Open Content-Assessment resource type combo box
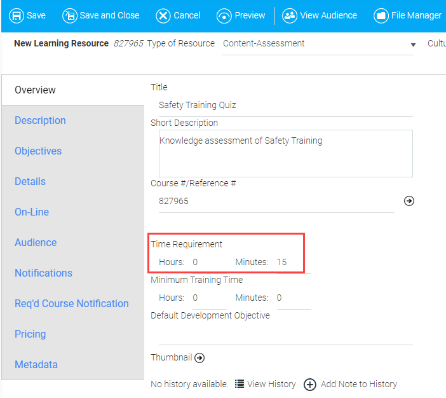Viewport: 446px width, 398px height. click(x=317, y=44)
